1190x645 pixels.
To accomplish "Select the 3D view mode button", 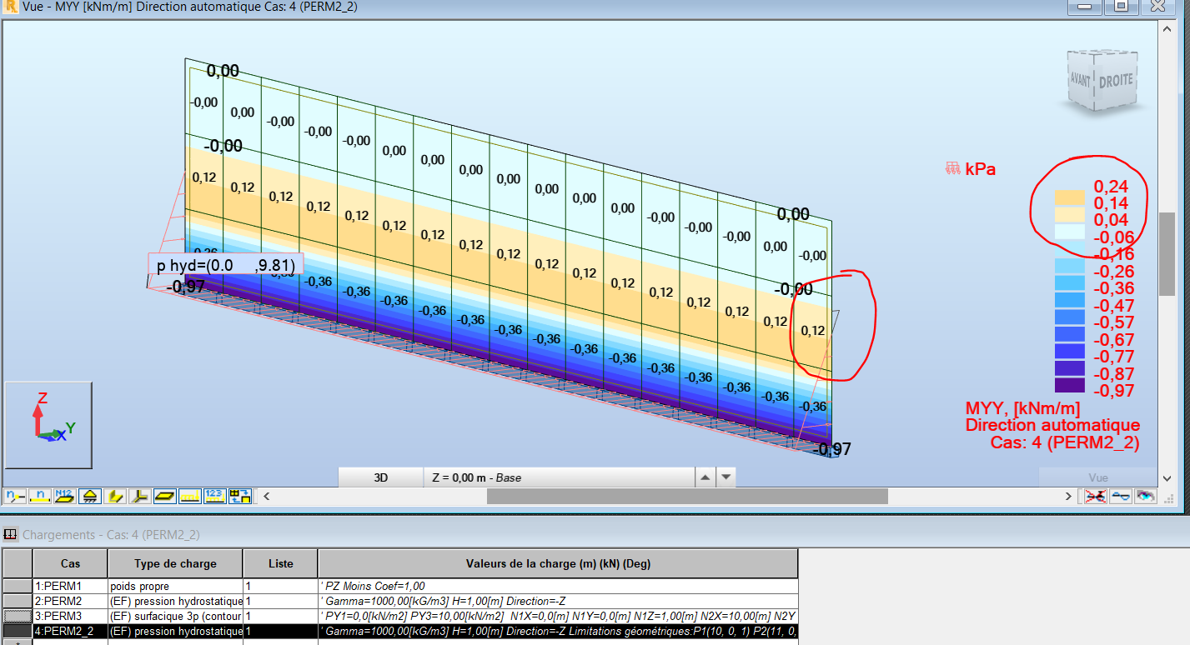I will pos(379,477).
